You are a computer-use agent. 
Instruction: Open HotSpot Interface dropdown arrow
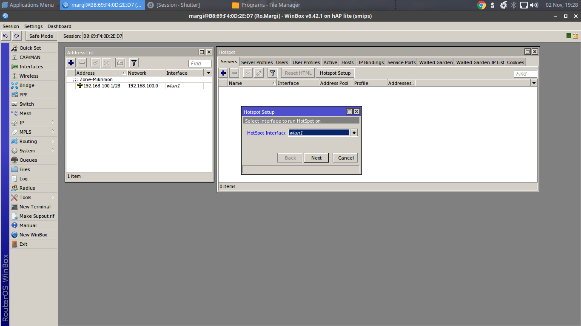point(354,132)
